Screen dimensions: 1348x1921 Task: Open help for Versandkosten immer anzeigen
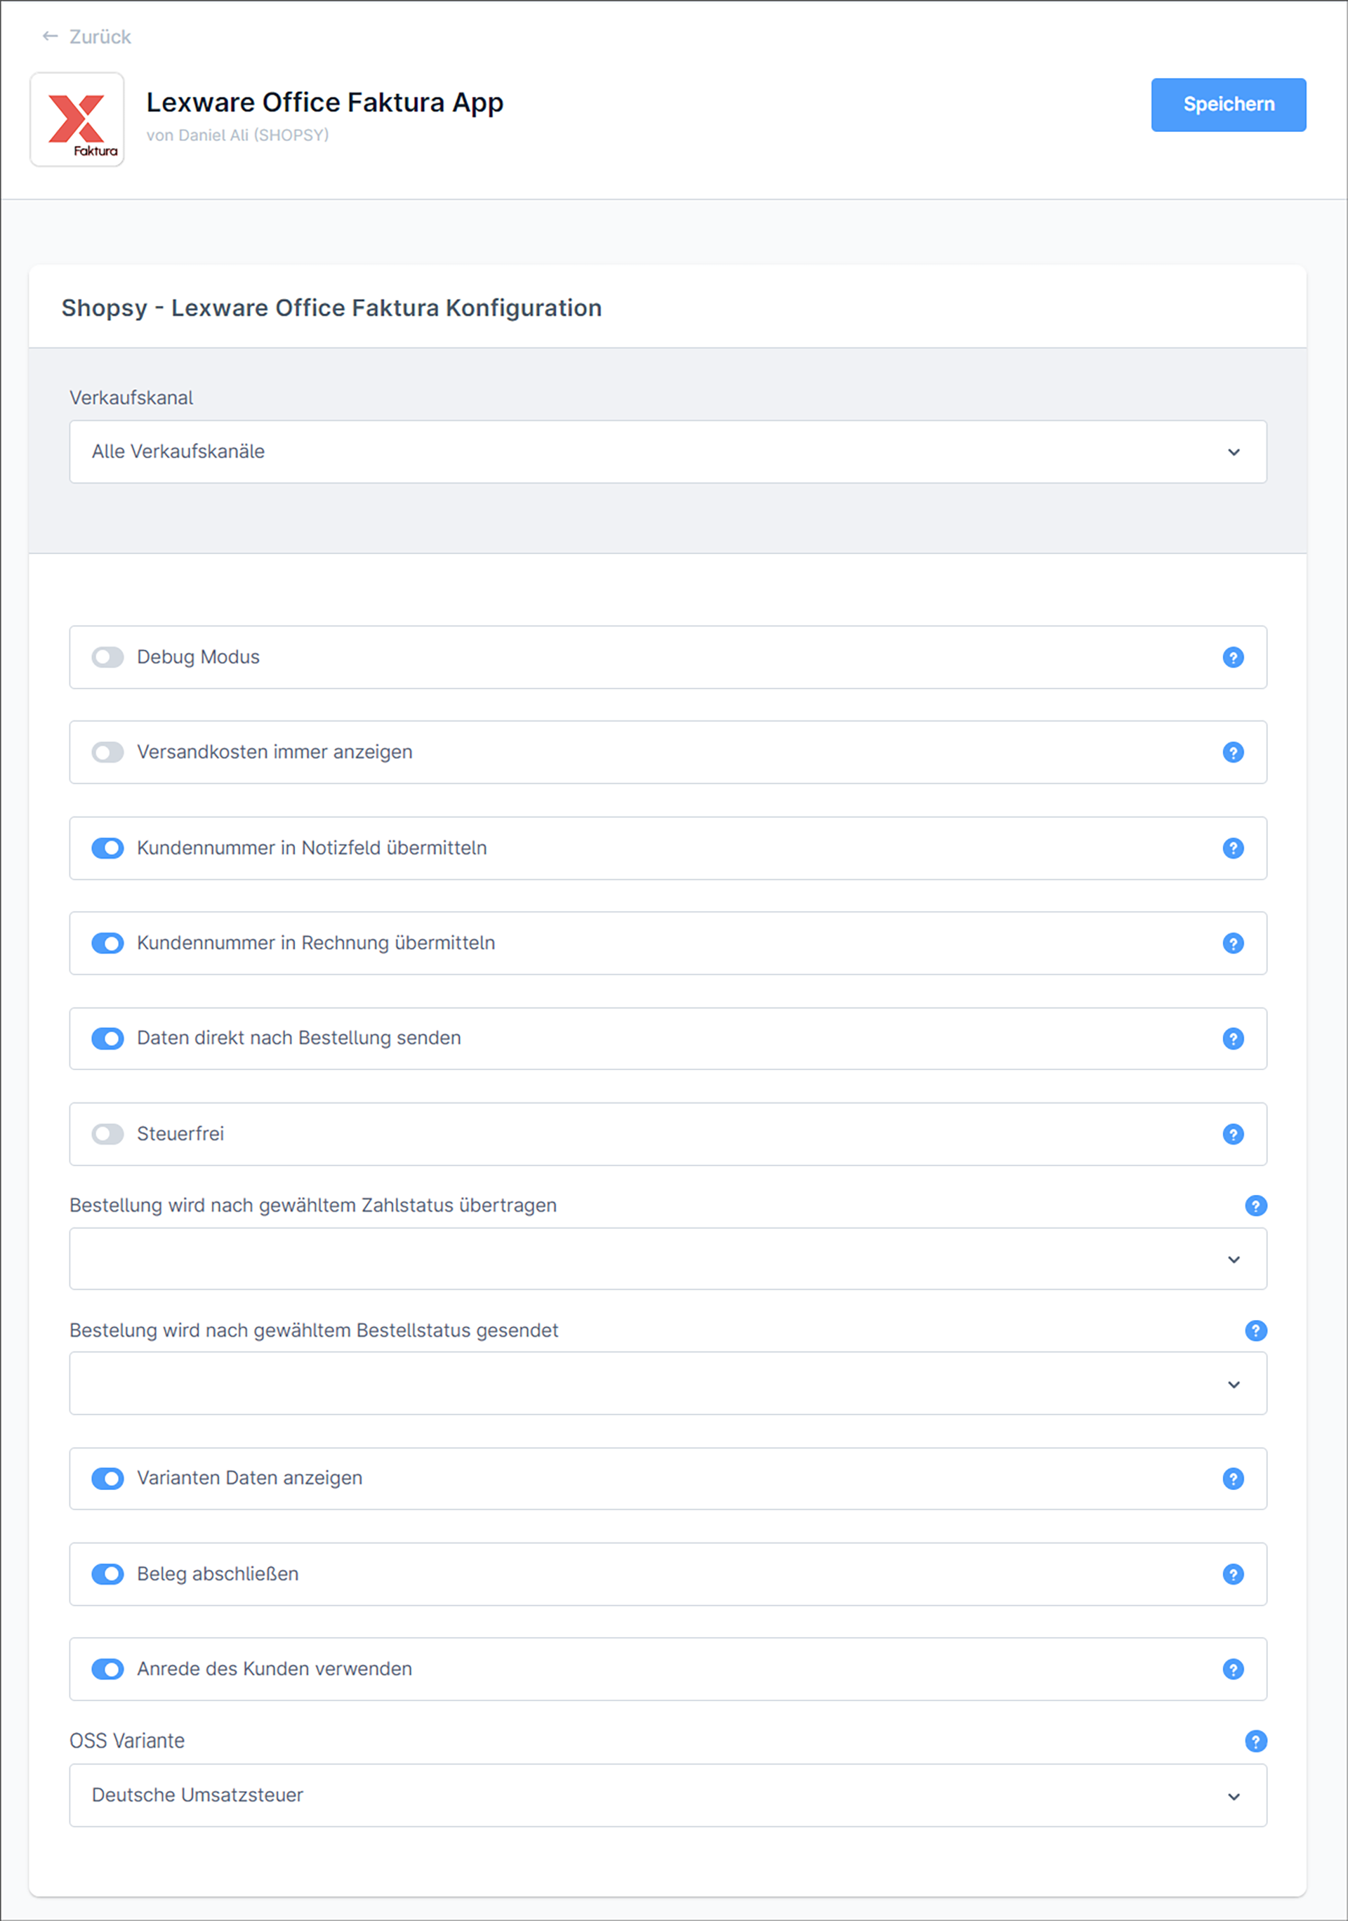click(1233, 752)
